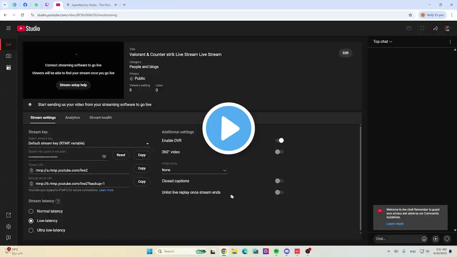Click the Windows taskbar Search box
Viewport: 457px width, 257px height.
[182, 251]
